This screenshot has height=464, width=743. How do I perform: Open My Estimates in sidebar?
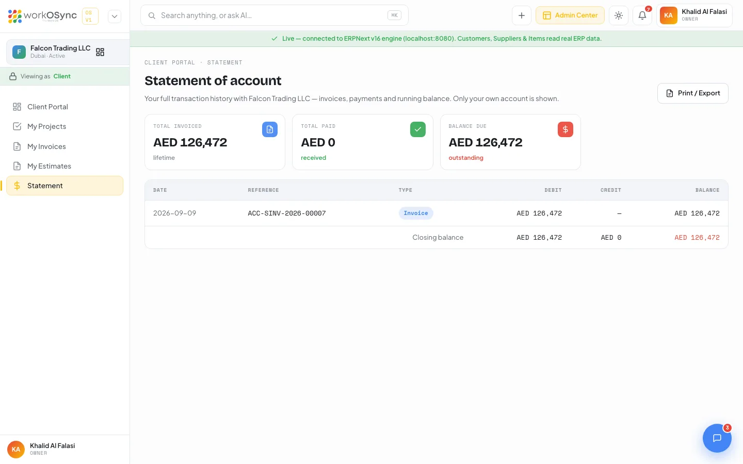[64, 166]
